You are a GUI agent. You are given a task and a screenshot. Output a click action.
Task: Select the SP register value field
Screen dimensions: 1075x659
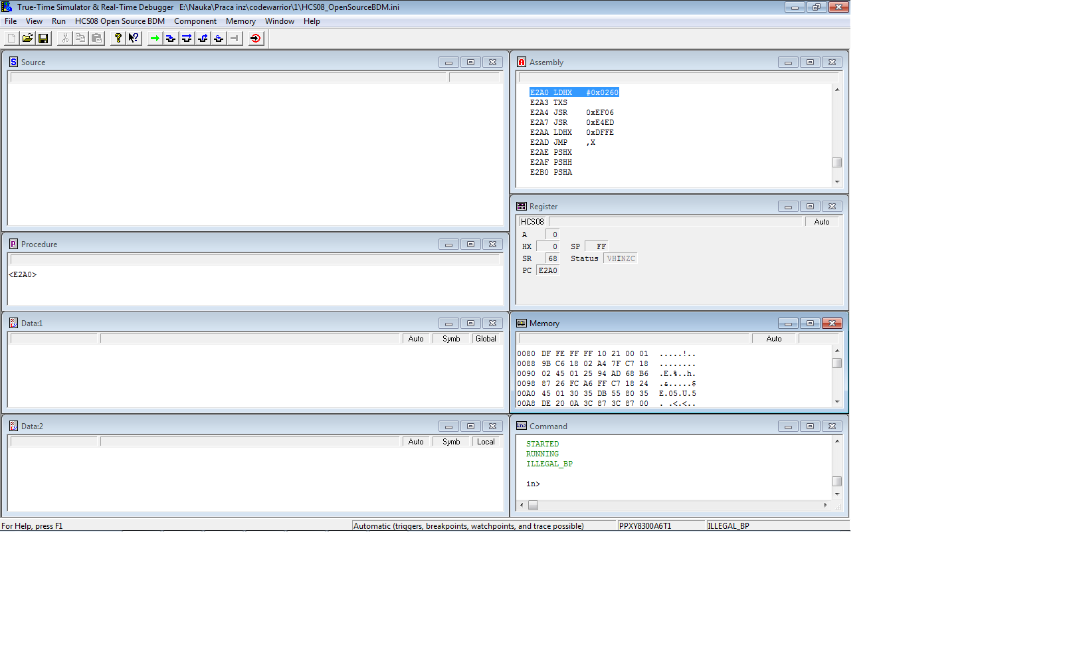(x=597, y=246)
